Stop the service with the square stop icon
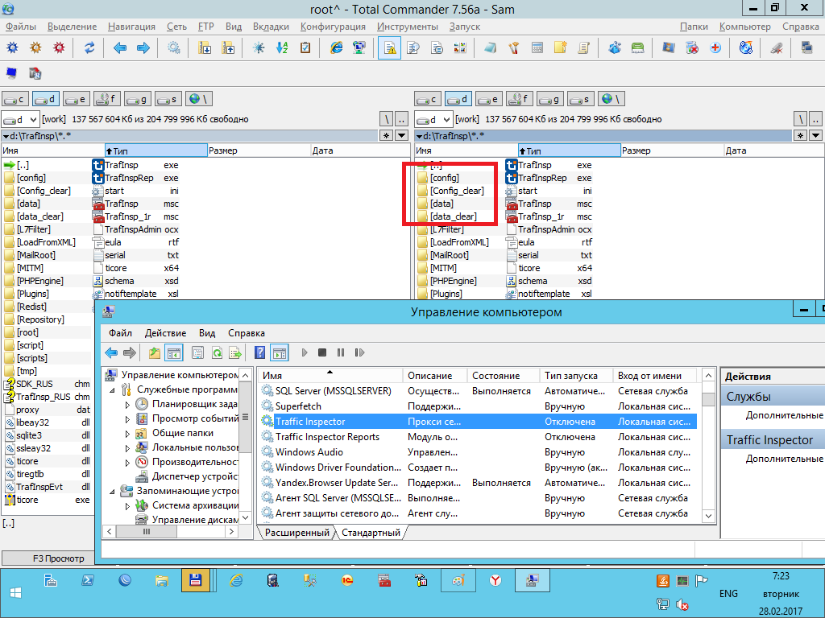This screenshot has height=618, width=825. 322,352
